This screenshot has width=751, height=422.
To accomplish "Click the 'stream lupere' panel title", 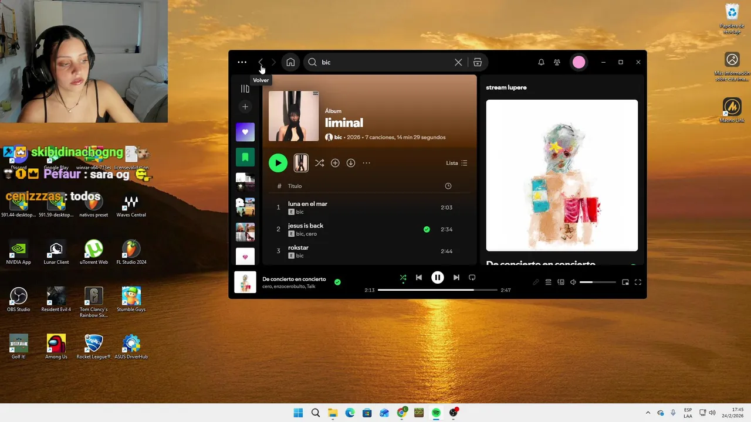I will coord(506,87).
